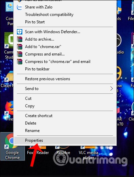The width and height of the screenshot is (134, 177).
Task: Choose Restore previous versions
Action: [65, 79]
